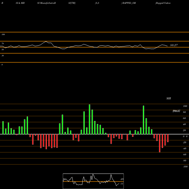Screen dimensions: 189x189
Task: Click the 80 label on MR axis
Action: click(x=184, y=112)
